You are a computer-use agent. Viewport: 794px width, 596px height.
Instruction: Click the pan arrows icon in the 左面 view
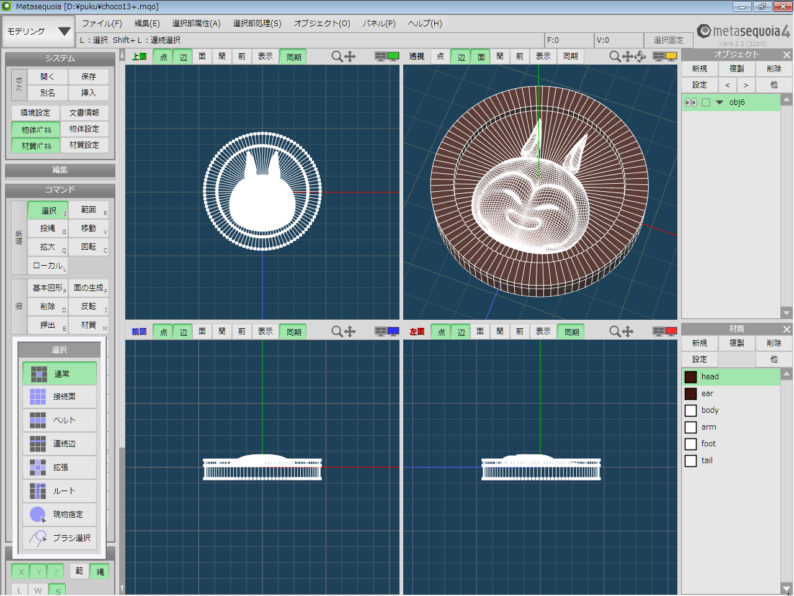(628, 332)
